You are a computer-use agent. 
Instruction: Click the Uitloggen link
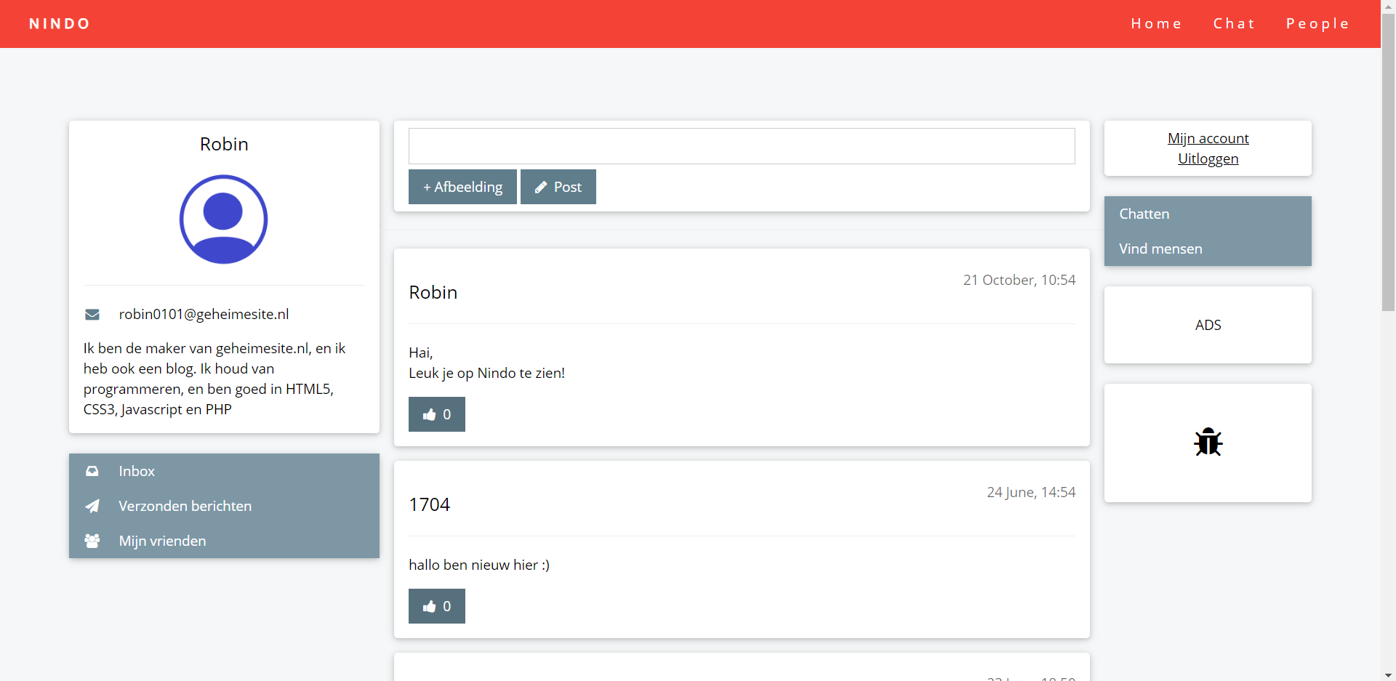click(x=1208, y=158)
